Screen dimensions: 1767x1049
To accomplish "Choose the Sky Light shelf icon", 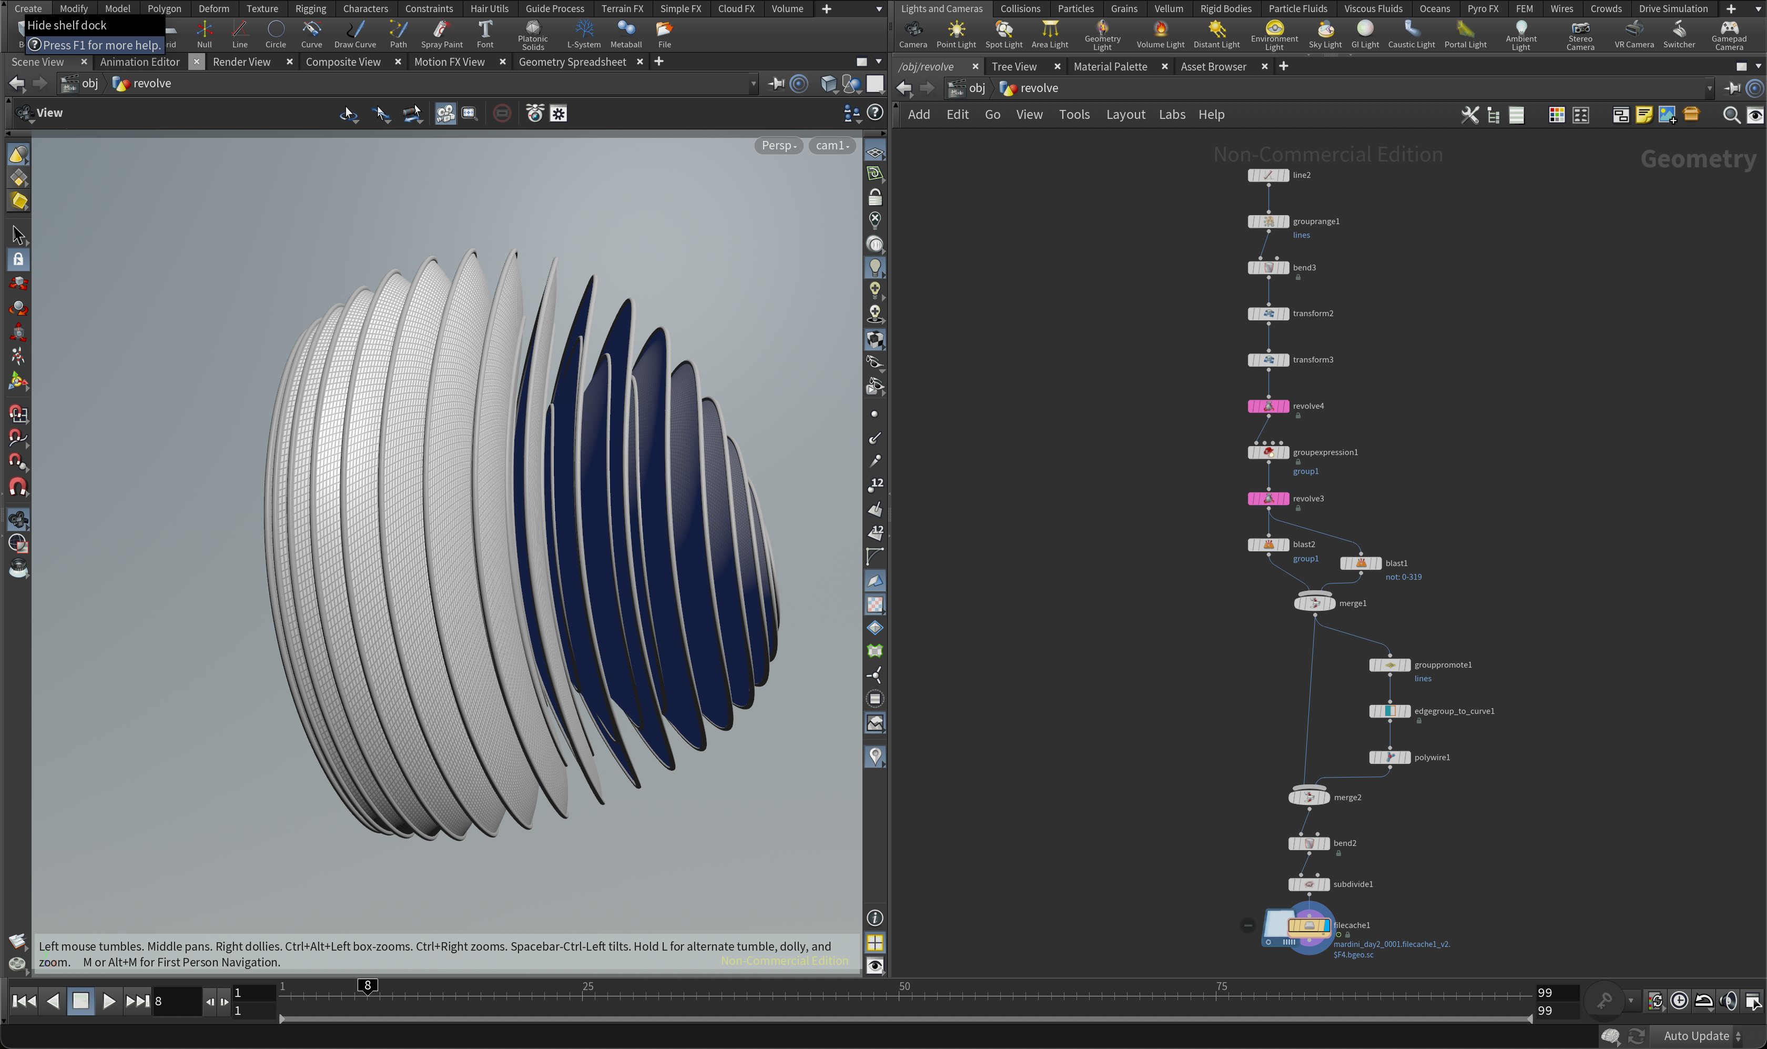I will point(1324,34).
